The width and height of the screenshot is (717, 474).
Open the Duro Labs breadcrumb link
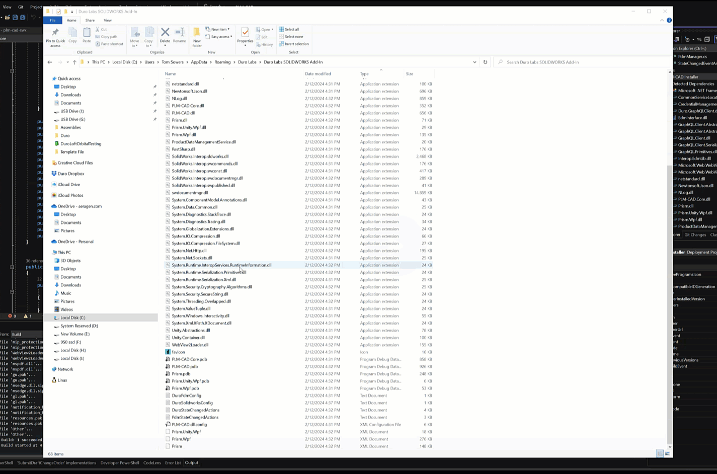247,62
